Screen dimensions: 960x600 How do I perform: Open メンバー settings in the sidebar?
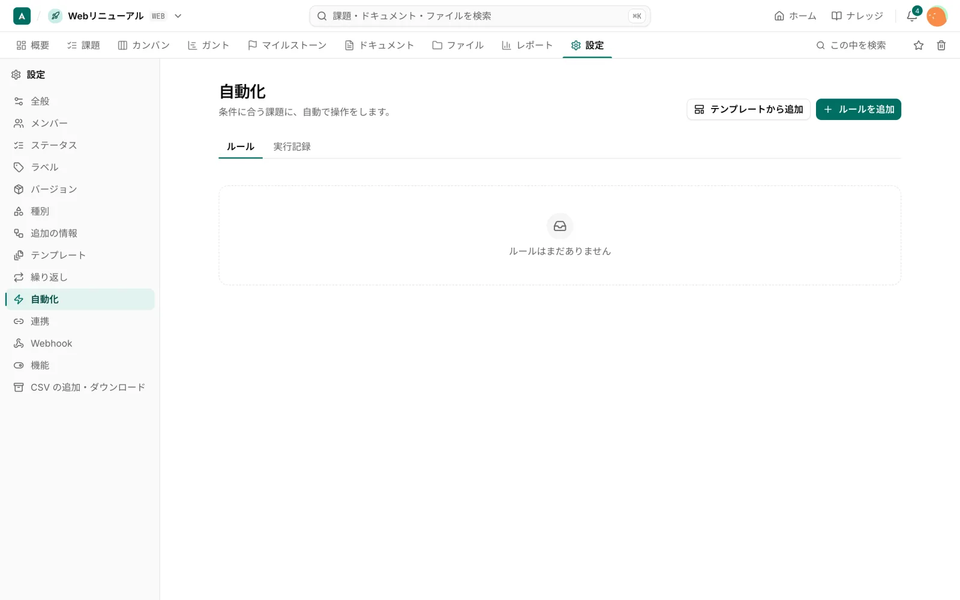click(80, 123)
